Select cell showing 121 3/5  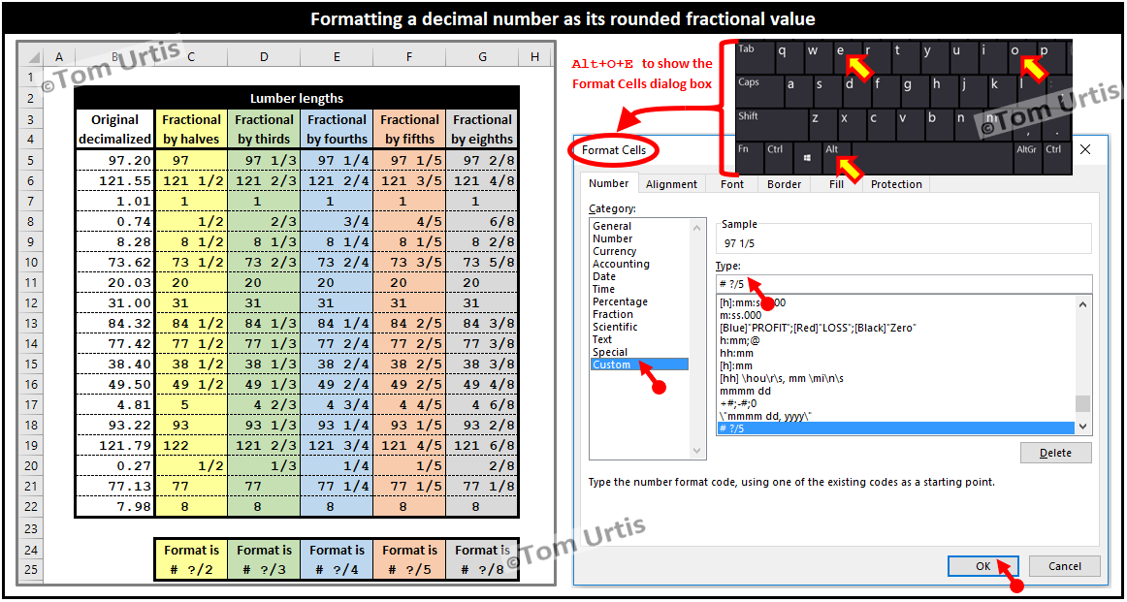pos(409,180)
